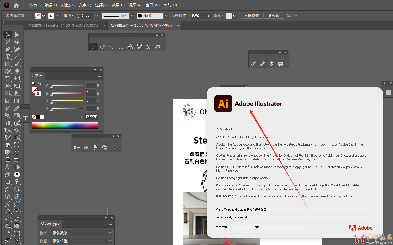Viewport: 393px width, 245px height.
Task: Select the Measure tool in the floating panel
Action: click(263, 64)
